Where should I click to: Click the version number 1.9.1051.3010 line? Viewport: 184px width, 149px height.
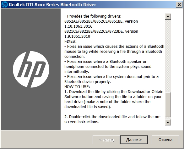[x=77, y=36]
